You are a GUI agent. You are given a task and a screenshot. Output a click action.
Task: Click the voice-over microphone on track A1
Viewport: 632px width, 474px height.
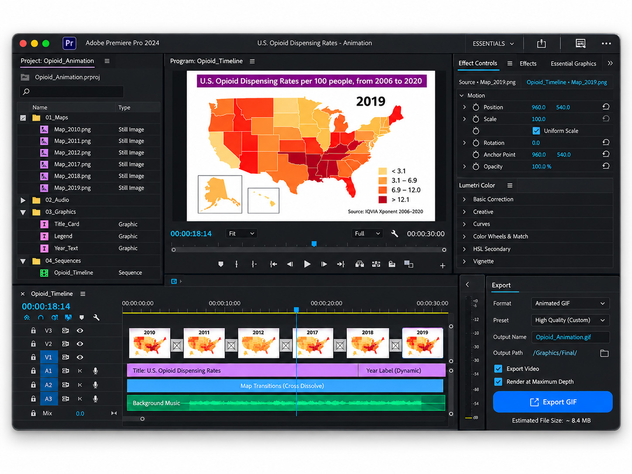95,371
